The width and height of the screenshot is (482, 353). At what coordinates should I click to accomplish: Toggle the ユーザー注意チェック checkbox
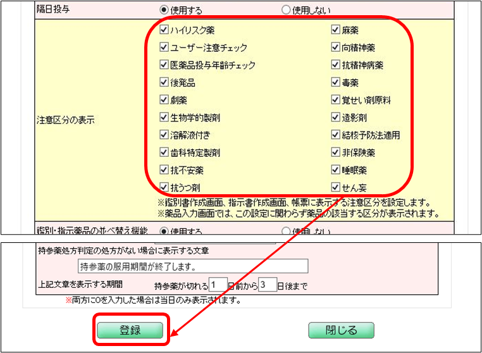pyautogui.click(x=164, y=47)
